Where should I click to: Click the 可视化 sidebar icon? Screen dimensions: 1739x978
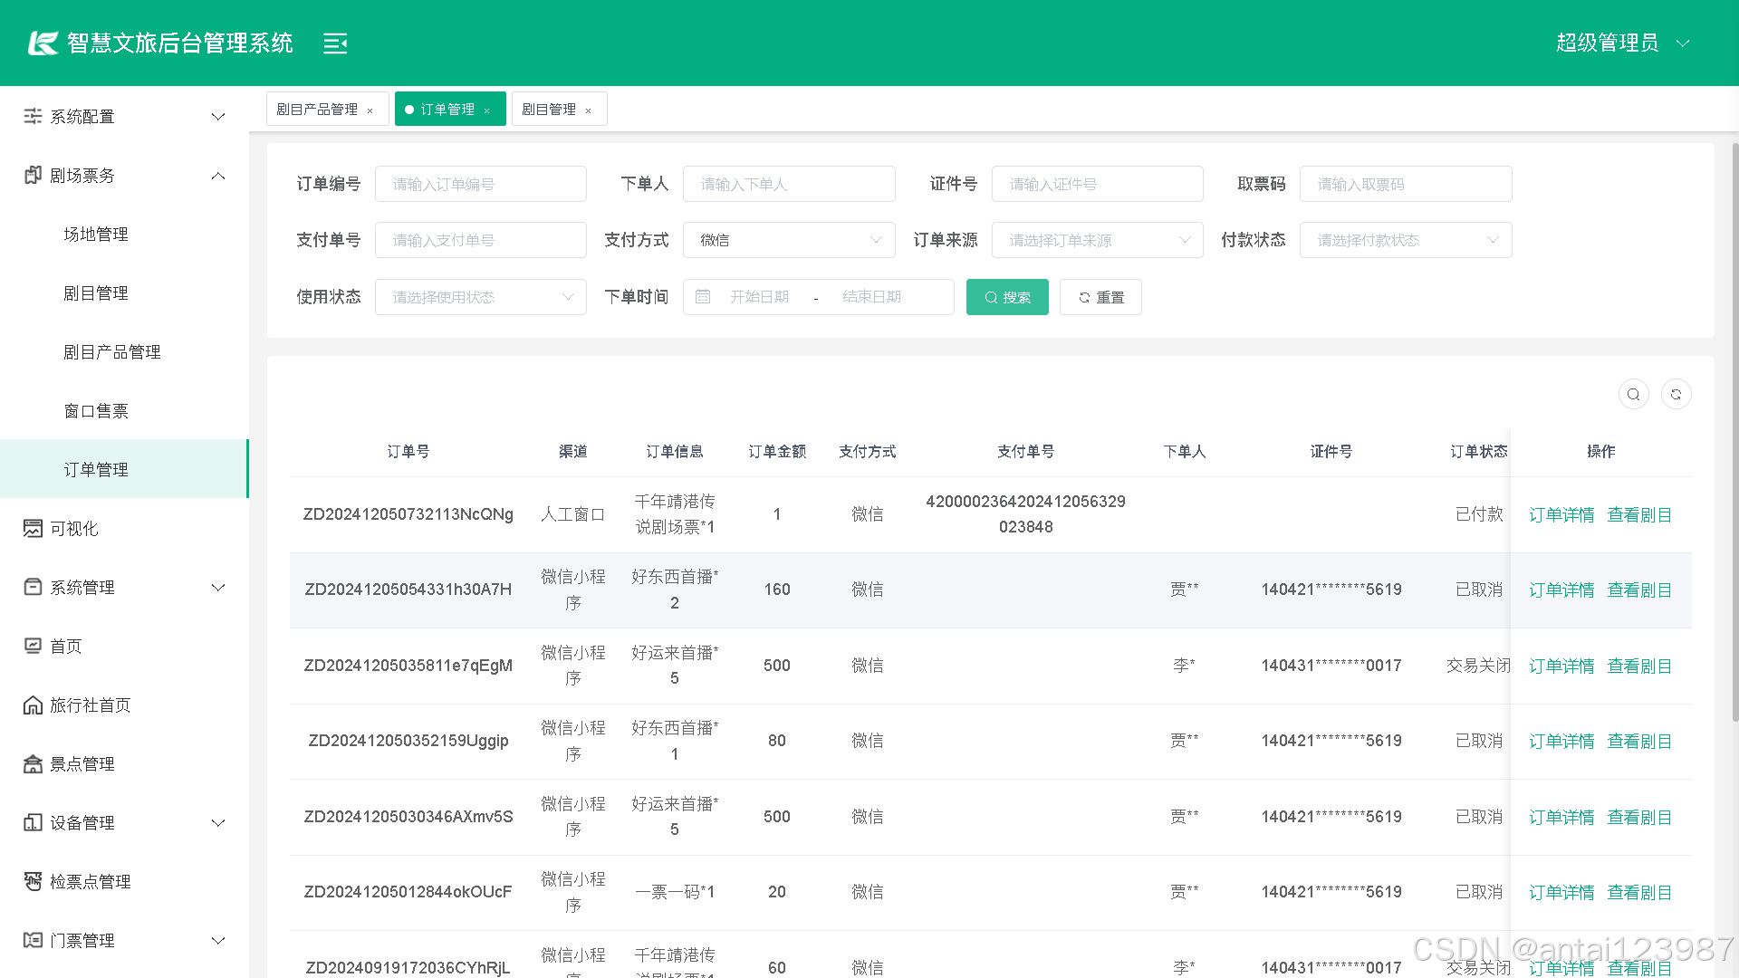click(33, 529)
